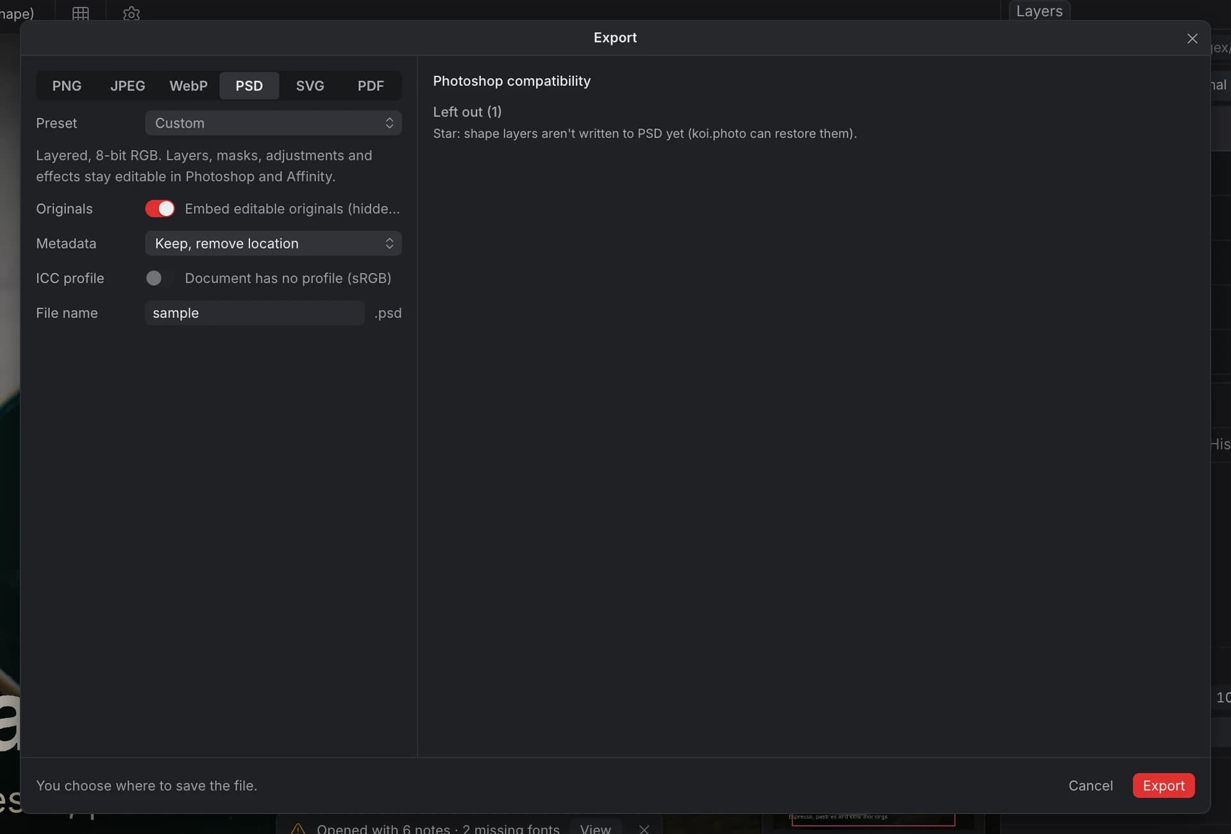Click View in the missing fonts notice
The width and height of the screenshot is (1231, 834).
click(595, 828)
